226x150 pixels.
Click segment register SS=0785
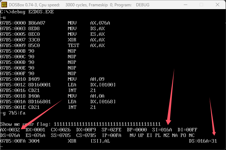coord(61,135)
